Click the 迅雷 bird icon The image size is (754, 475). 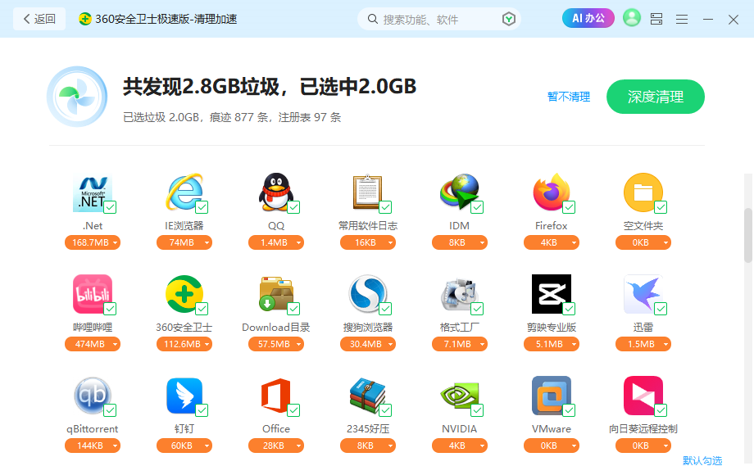click(643, 294)
